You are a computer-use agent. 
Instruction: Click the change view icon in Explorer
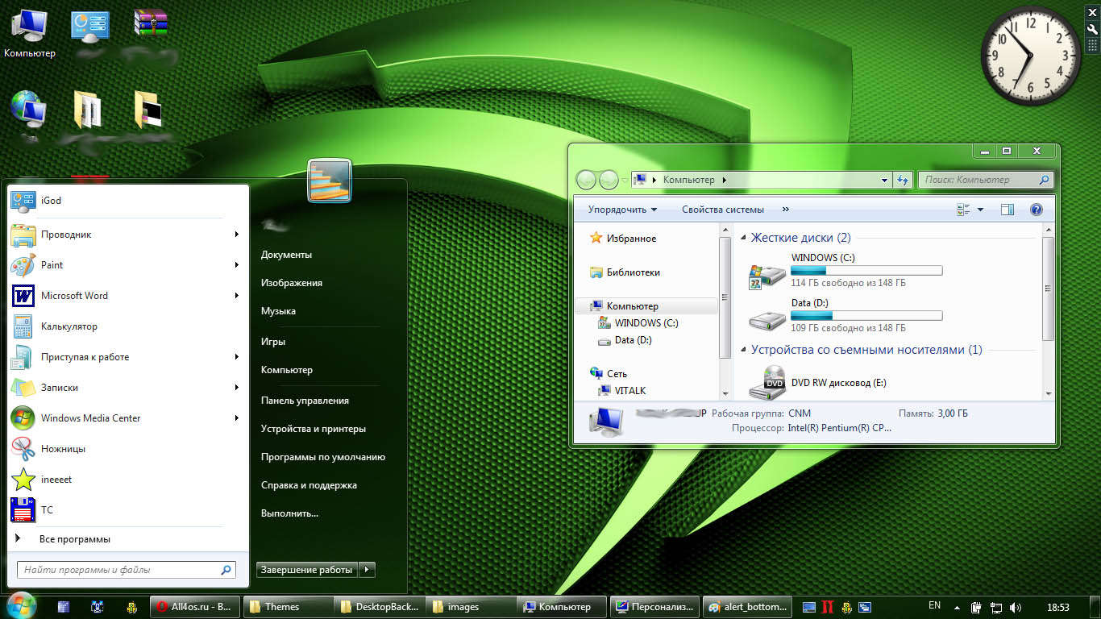coord(963,210)
